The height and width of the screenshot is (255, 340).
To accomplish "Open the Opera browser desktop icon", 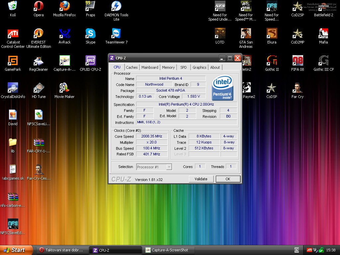I will click(39, 6).
